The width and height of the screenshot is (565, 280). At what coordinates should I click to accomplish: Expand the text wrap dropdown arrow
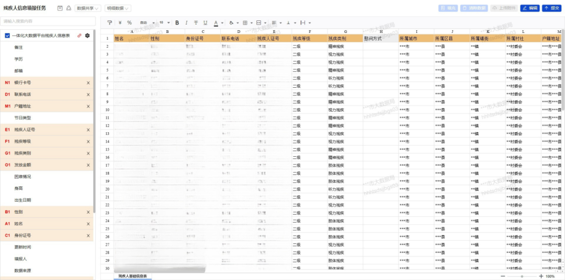tap(310, 22)
